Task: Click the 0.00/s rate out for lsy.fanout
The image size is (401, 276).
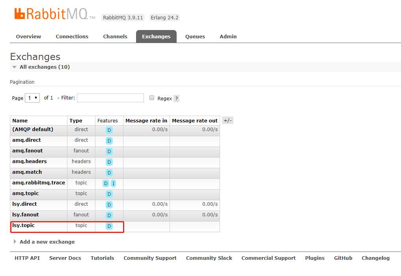Action: tap(210, 214)
